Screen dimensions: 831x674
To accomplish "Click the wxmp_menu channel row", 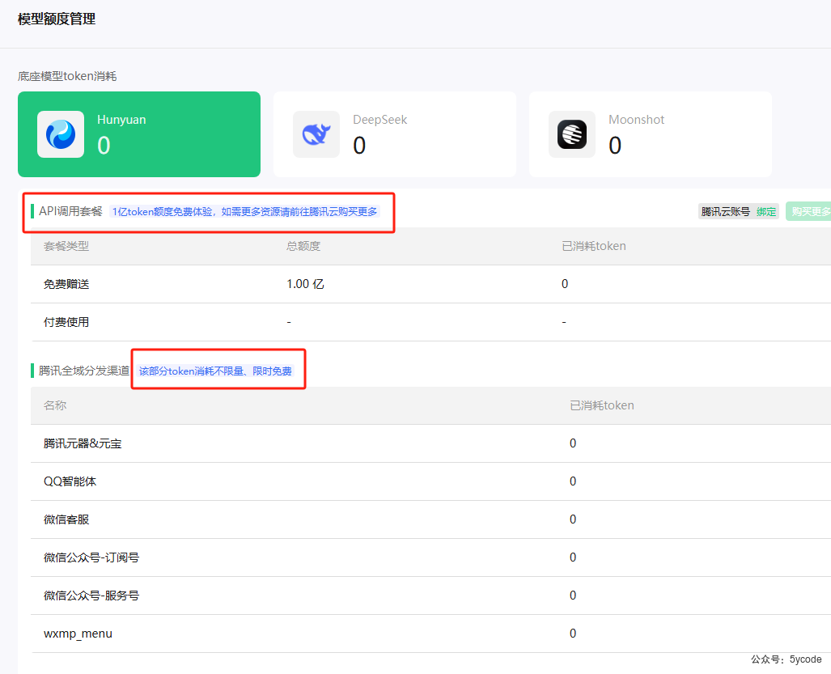I will 430,634.
